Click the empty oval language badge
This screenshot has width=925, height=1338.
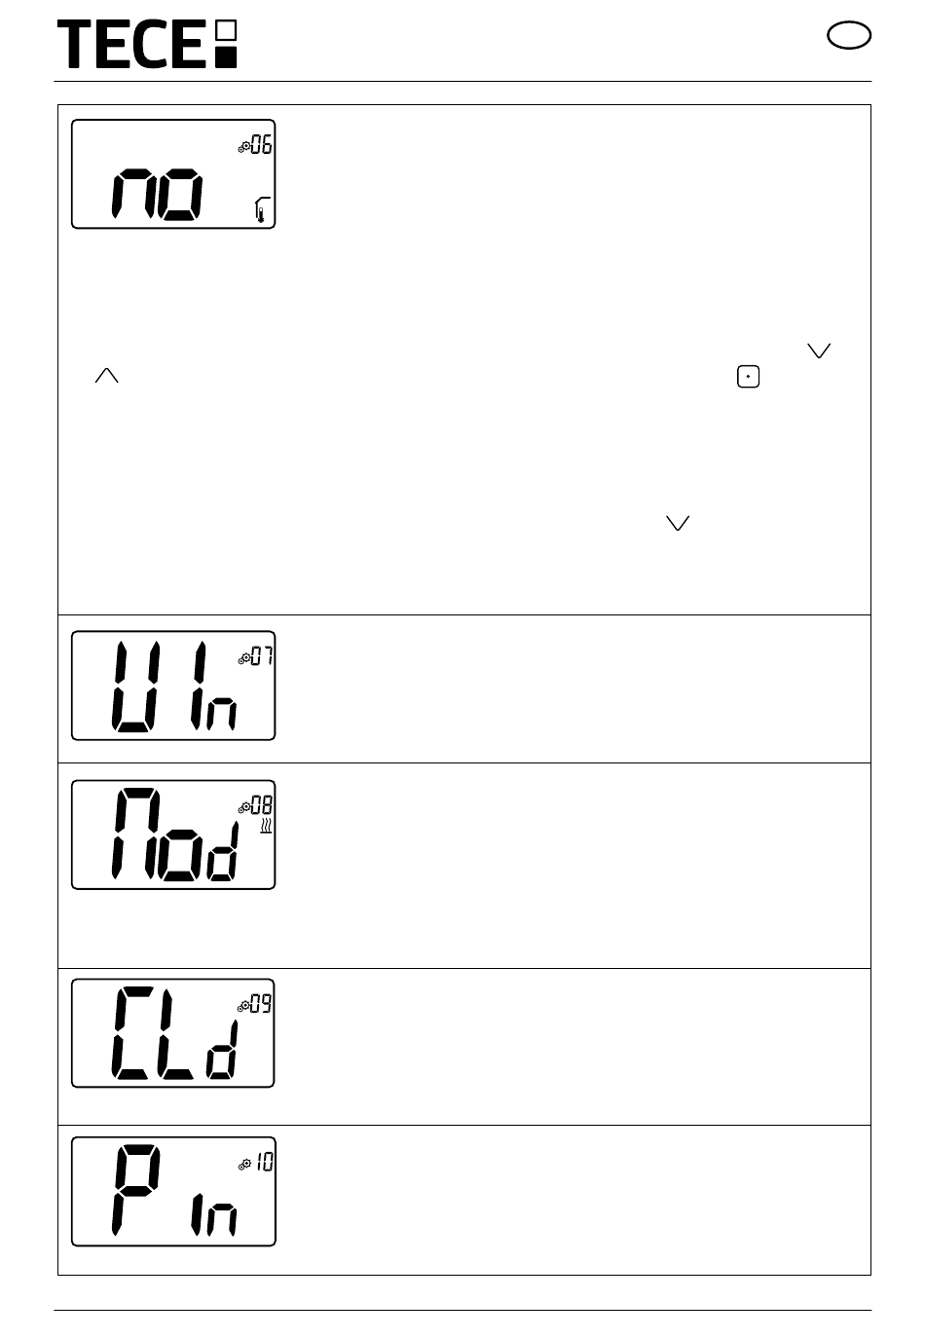(849, 36)
